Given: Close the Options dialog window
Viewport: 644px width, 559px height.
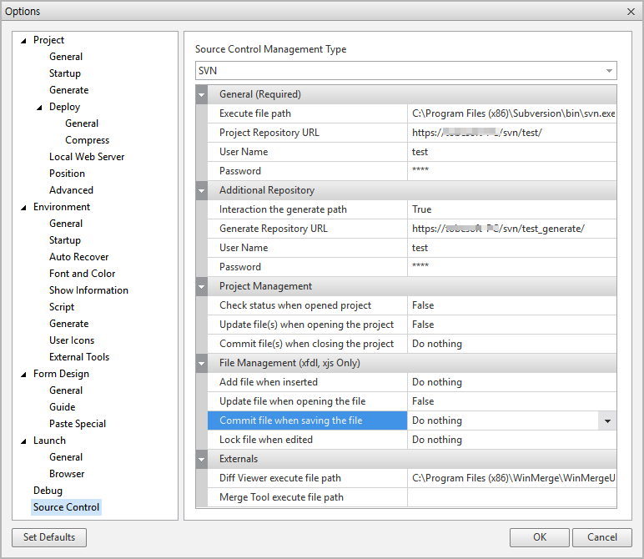Looking at the screenshot, I should tap(630, 11).
